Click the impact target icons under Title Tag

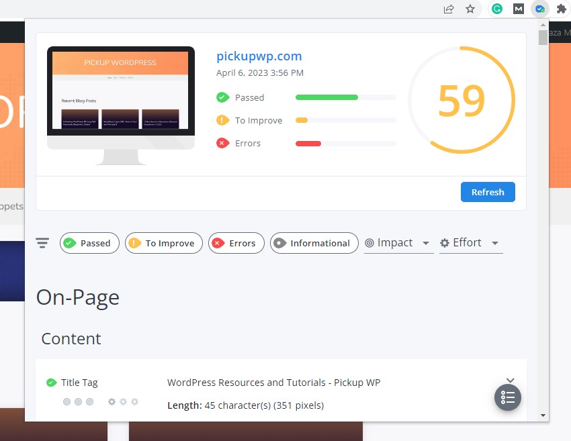79,401
